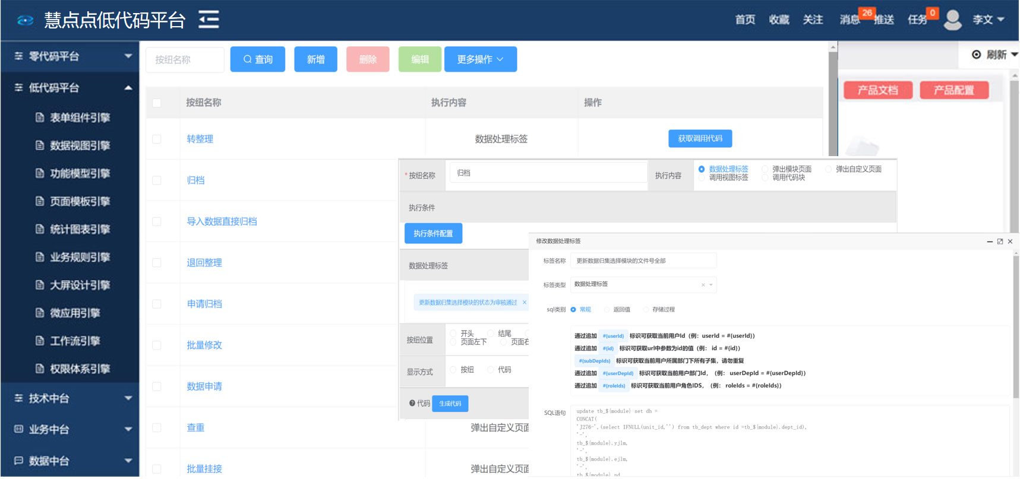Open 关注 in top navigation

813,20
